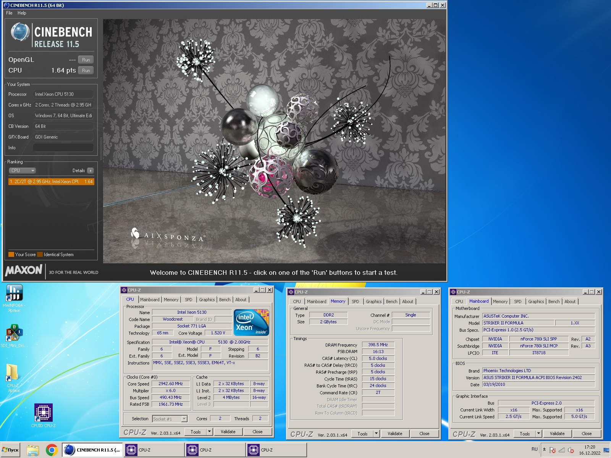Screen dimensions: 611x458
Task: Open Graphics tab in right CPU-Z window
Action: click(536, 302)
